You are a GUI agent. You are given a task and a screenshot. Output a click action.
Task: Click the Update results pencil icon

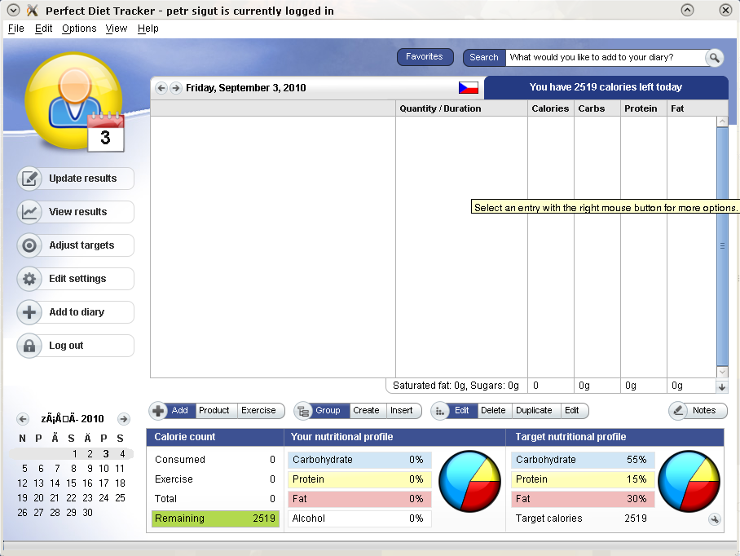30,179
